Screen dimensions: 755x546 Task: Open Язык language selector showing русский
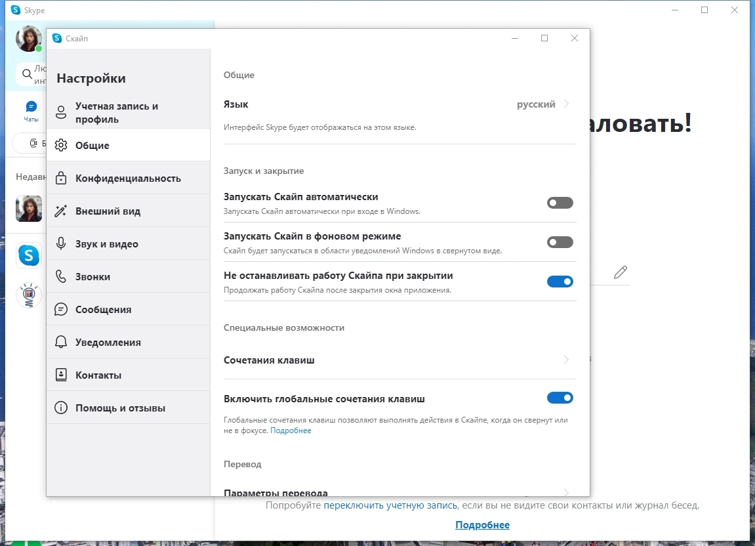tap(399, 104)
